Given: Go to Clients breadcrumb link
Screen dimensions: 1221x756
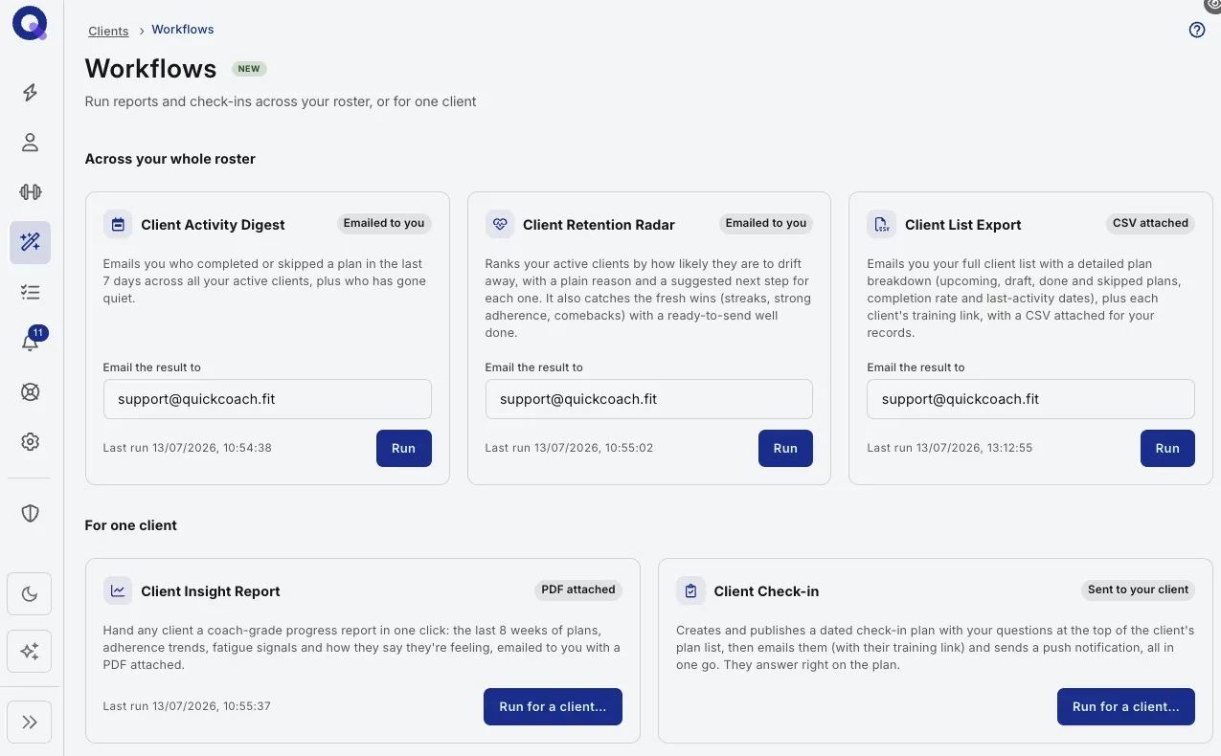Looking at the screenshot, I should tap(108, 31).
